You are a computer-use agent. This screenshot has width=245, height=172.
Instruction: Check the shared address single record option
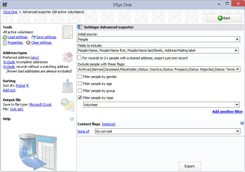[80, 58]
